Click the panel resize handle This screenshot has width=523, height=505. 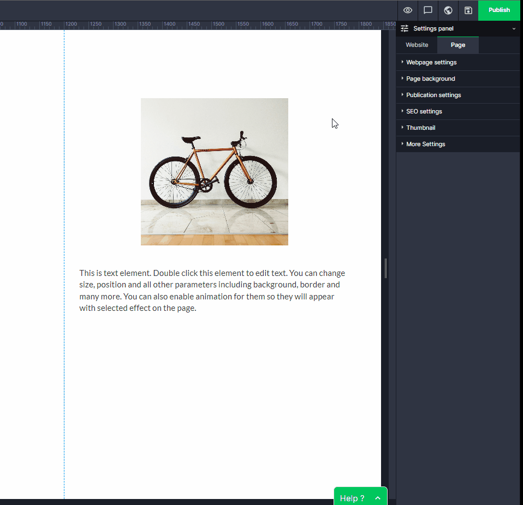pyautogui.click(x=386, y=268)
